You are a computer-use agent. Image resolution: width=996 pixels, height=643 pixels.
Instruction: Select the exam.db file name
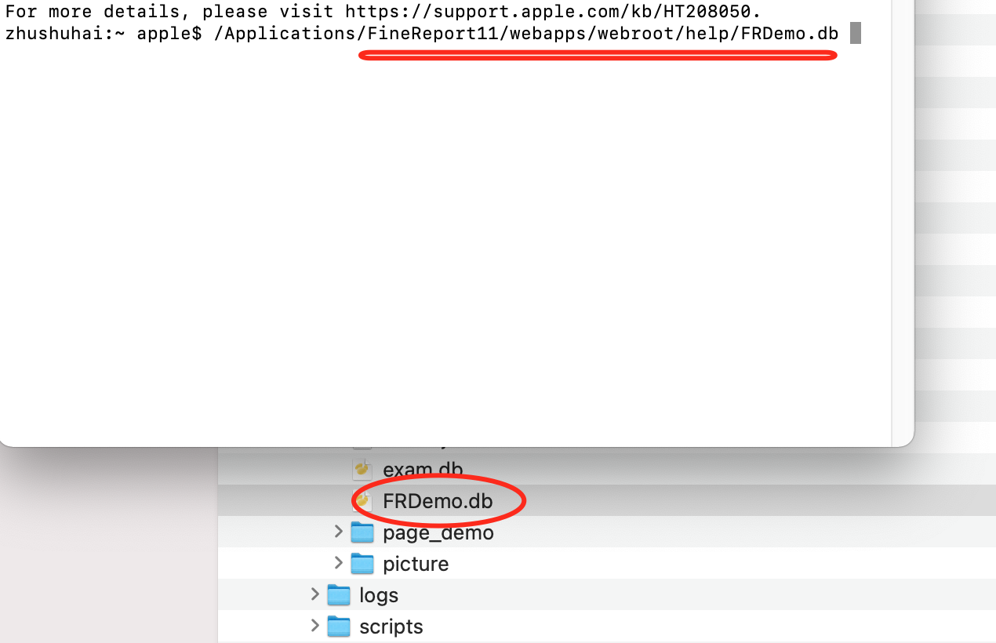pos(423,470)
